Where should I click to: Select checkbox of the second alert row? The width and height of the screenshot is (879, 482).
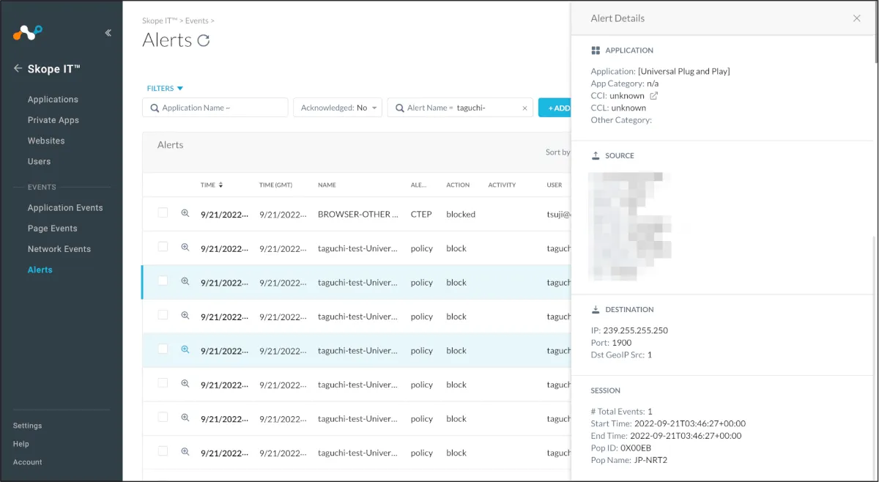(163, 247)
